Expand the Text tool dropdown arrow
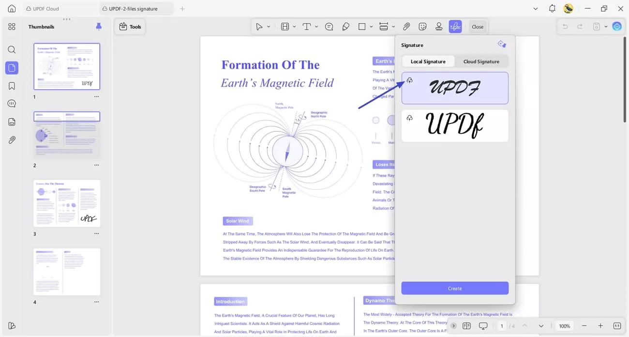Viewport: 629px width, 337px height. 316,27
